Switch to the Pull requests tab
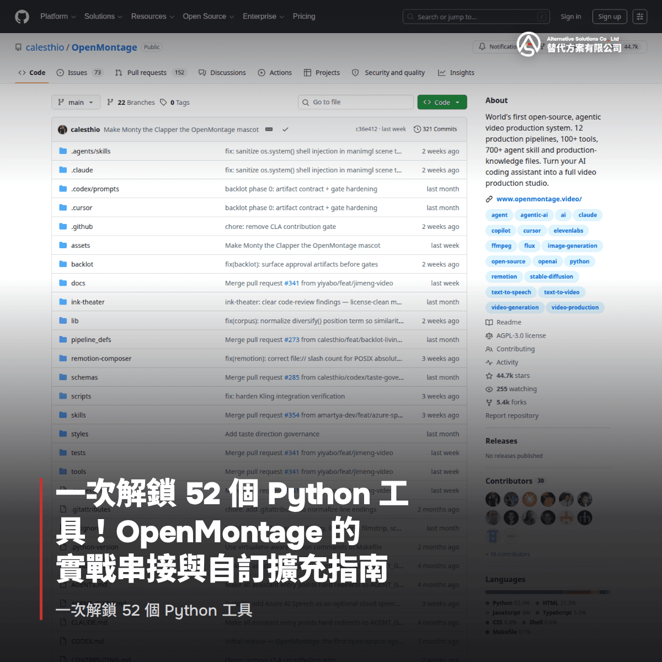Viewport: 662px width, 662px height. coord(151,72)
